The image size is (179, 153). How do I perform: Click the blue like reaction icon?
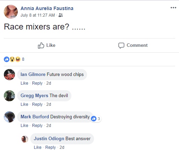[x=7, y=59]
